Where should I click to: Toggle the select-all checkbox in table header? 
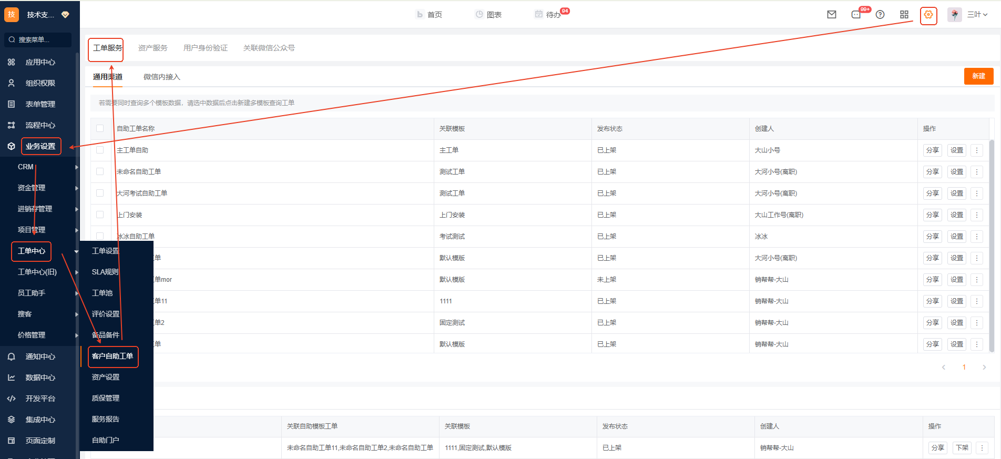click(x=100, y=128)
